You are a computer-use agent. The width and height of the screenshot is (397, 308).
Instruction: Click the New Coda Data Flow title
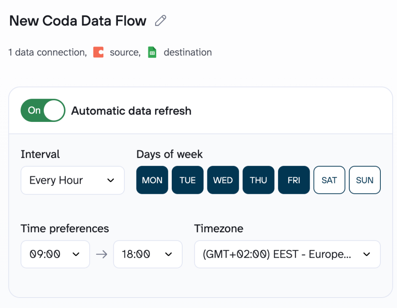(x=78, y=21)
